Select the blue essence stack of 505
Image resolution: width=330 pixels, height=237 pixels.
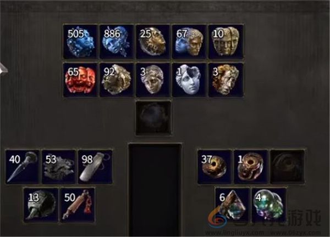click(x=80, y=41)
